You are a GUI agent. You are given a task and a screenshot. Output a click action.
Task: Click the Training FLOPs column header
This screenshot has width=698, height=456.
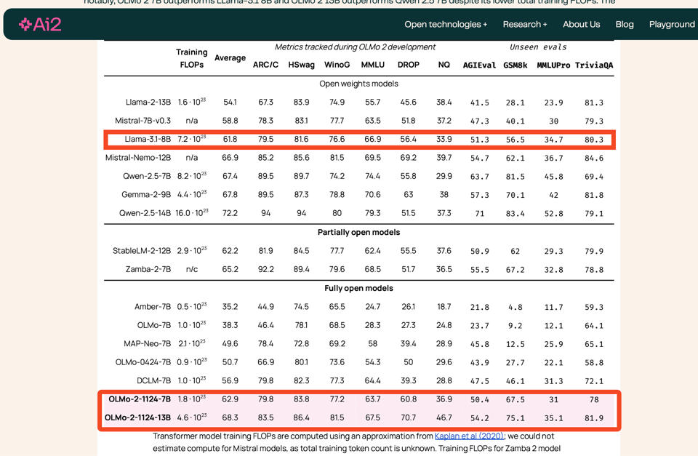(191, 58)
